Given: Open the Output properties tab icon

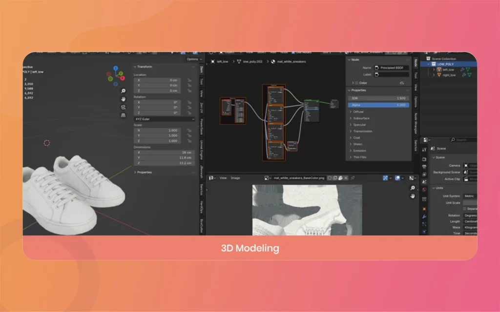Looking at the screenshot, I should click(x=424, y=167).
